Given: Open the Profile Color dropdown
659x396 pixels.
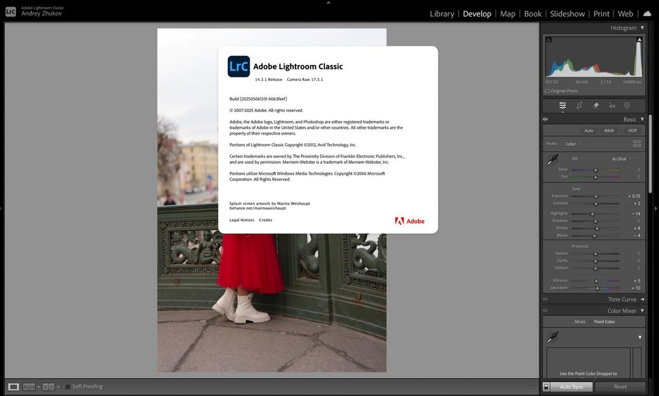Looking at the screenshot, I should click(573, 144).
